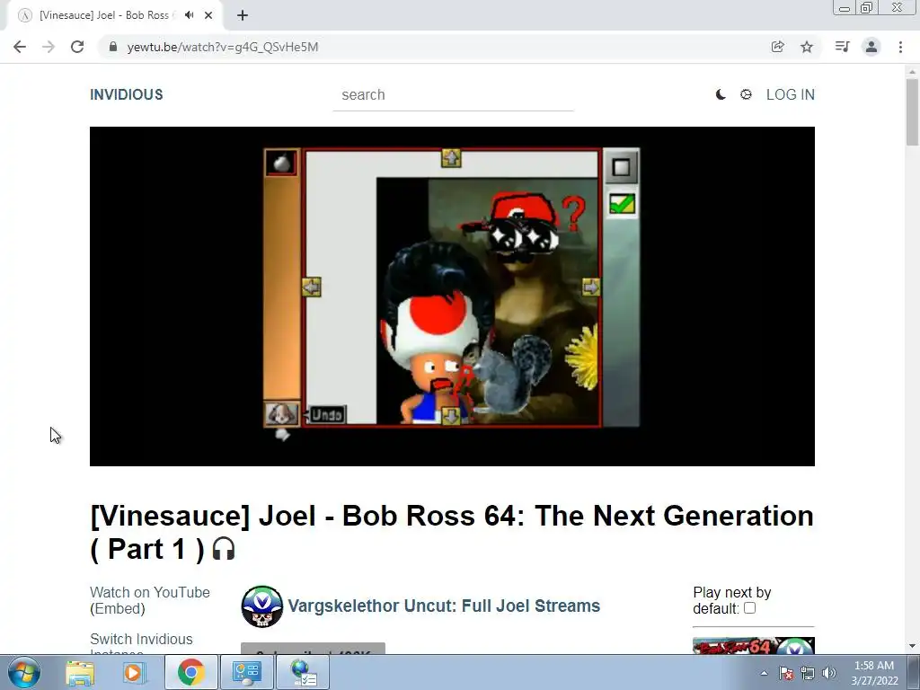This screenshot has width=920, height=690.
Task: Click the network tray icon
Action: click(808, 673)
